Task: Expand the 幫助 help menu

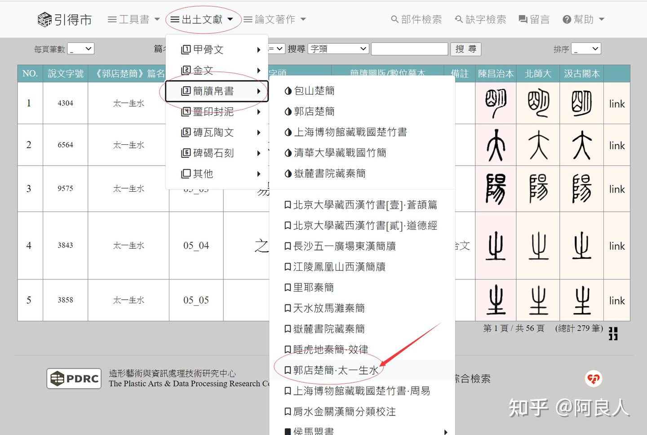Action: pyautogui.click(x=583, y=19)
